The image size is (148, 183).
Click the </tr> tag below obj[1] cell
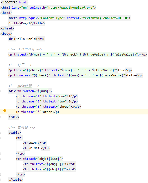point(20,174)
